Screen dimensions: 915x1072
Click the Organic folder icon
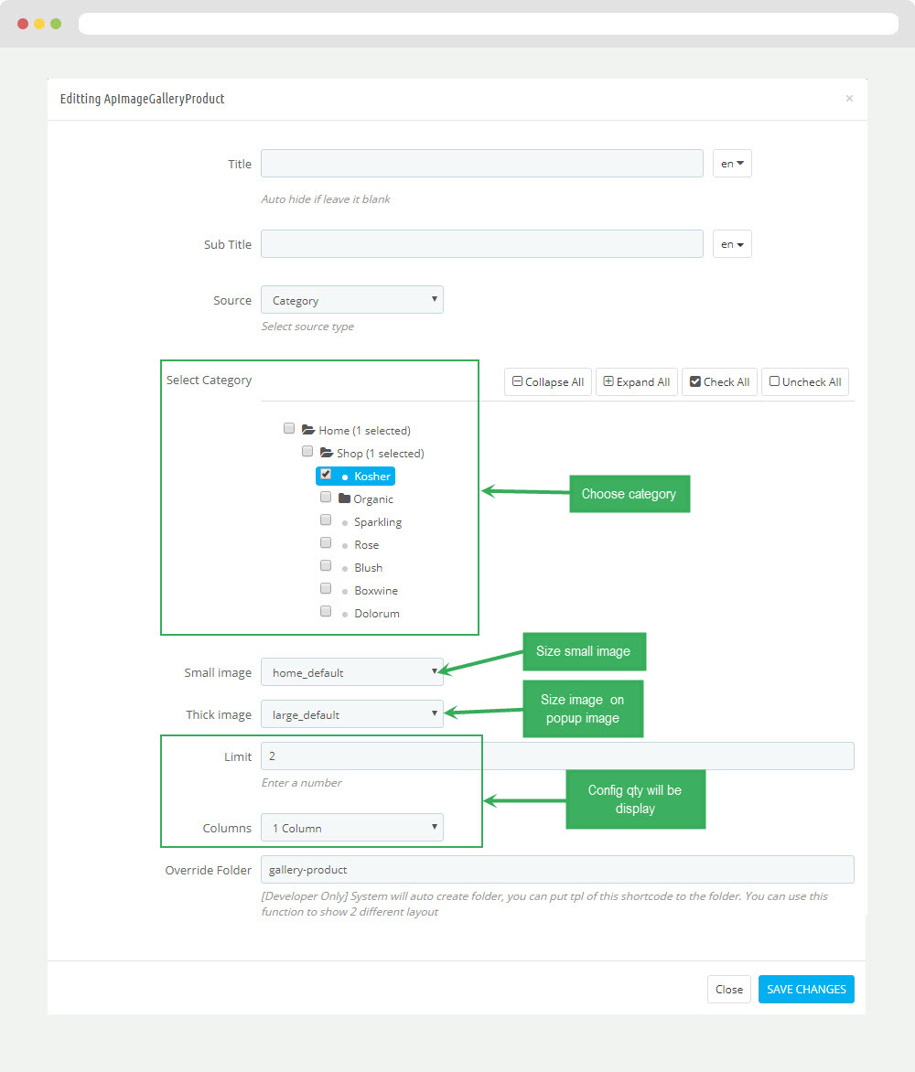[344, 498]
